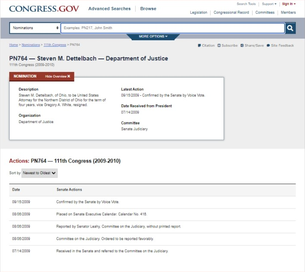Click the Date column header
The width and height of the screenshot is (305, 272).
point(16,190)
